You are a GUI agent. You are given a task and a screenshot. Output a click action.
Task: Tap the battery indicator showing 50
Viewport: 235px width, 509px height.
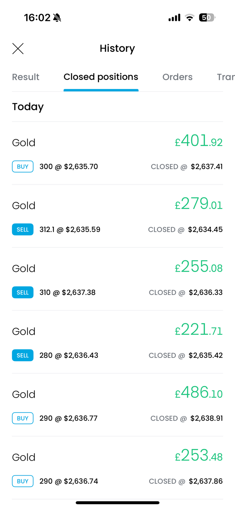(x=207, y=17)
